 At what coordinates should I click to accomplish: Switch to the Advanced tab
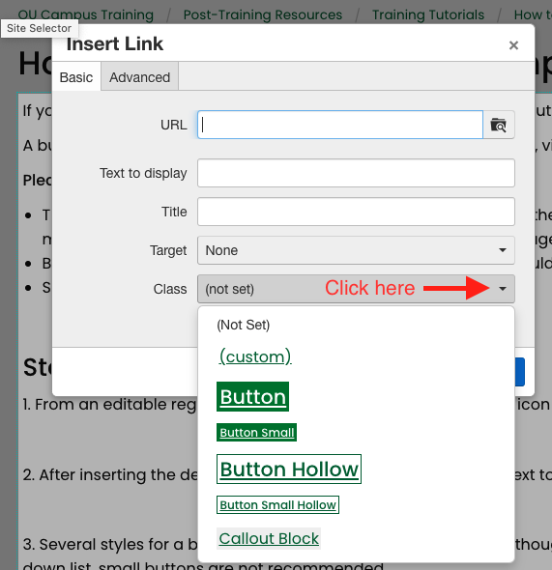coord(139,77)
